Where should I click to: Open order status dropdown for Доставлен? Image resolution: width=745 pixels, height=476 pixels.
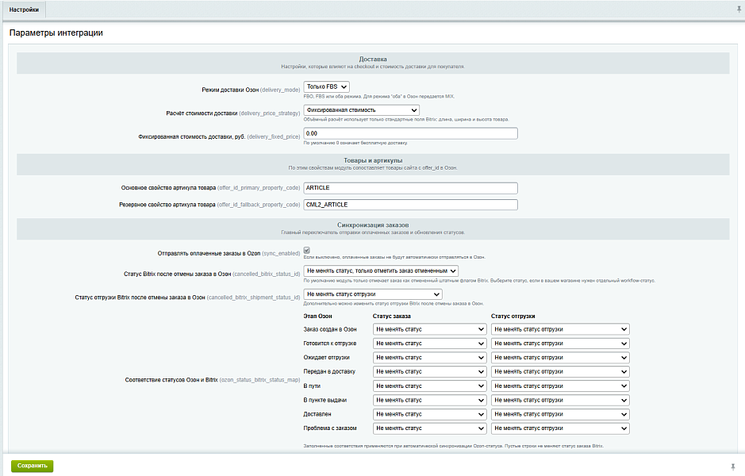point(430,414)
